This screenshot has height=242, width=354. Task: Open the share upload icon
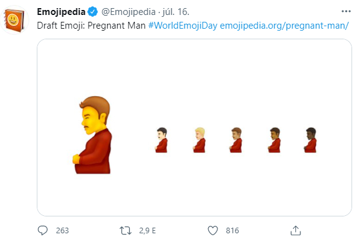click(295, 231)
